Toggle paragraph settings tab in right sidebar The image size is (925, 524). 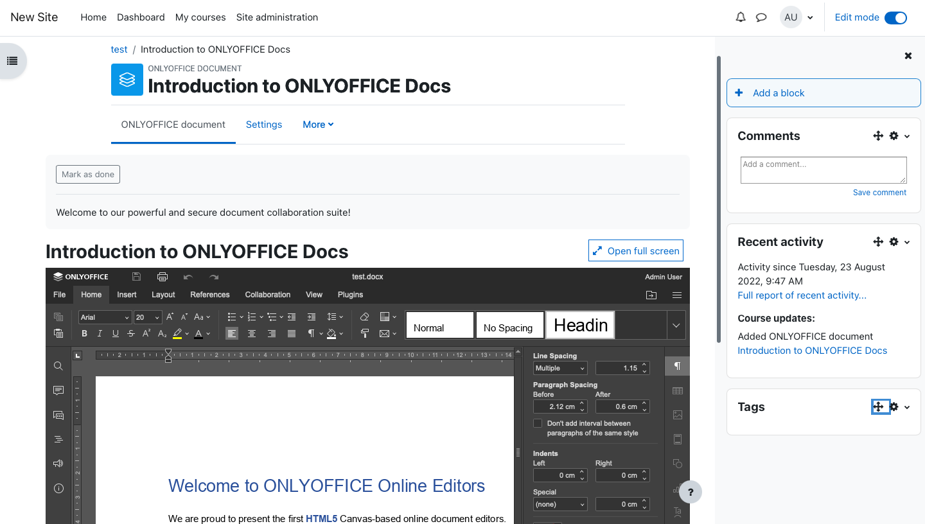click(678, 366)
